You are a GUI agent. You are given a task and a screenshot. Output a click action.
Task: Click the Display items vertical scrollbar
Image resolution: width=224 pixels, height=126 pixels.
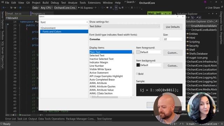click(x=133, y=73)
